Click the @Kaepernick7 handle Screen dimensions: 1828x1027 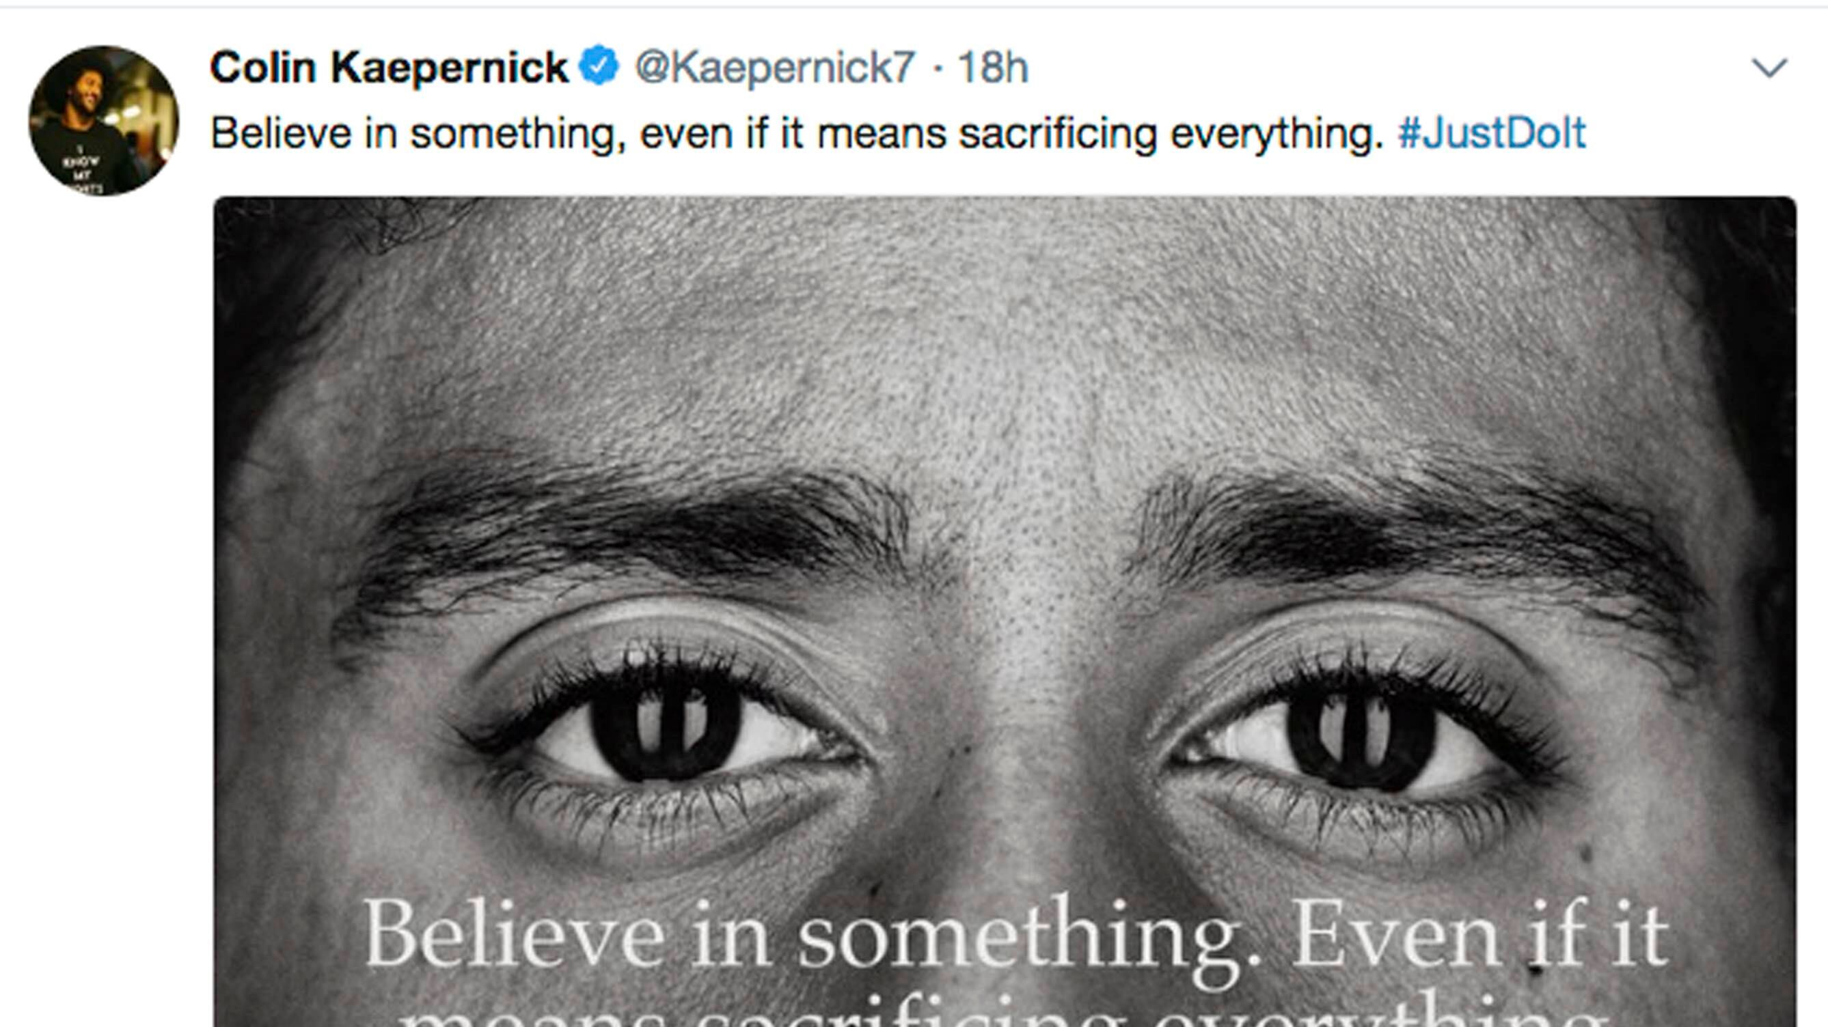775,68
